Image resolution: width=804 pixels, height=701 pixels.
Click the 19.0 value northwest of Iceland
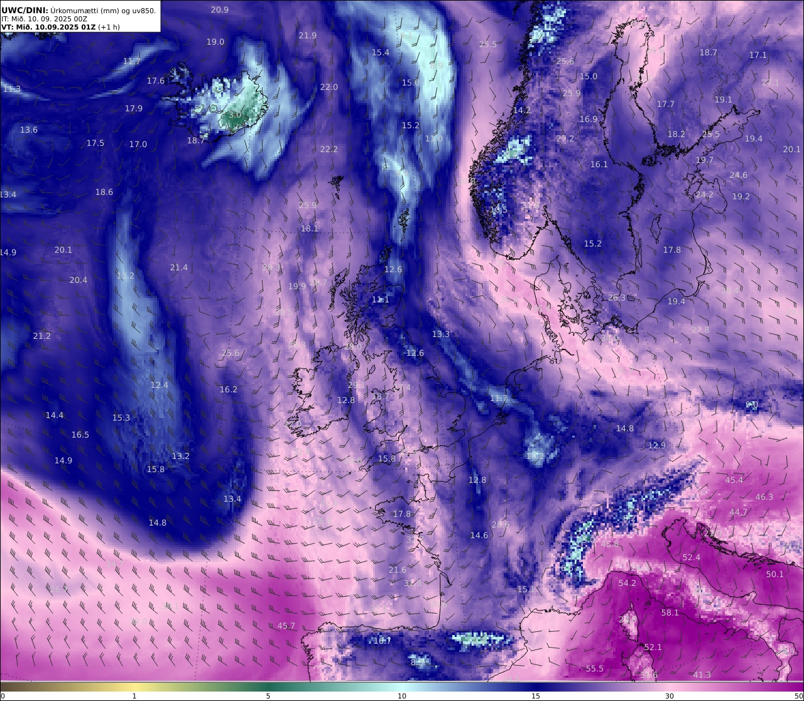click(215, 41)
